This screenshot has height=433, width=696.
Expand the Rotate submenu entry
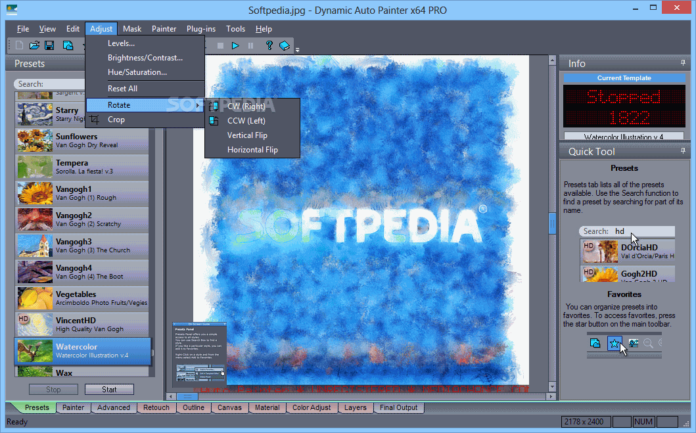(145, 105)
